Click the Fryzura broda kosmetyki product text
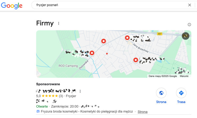This screenshot has height=118, width=197. 87,111
